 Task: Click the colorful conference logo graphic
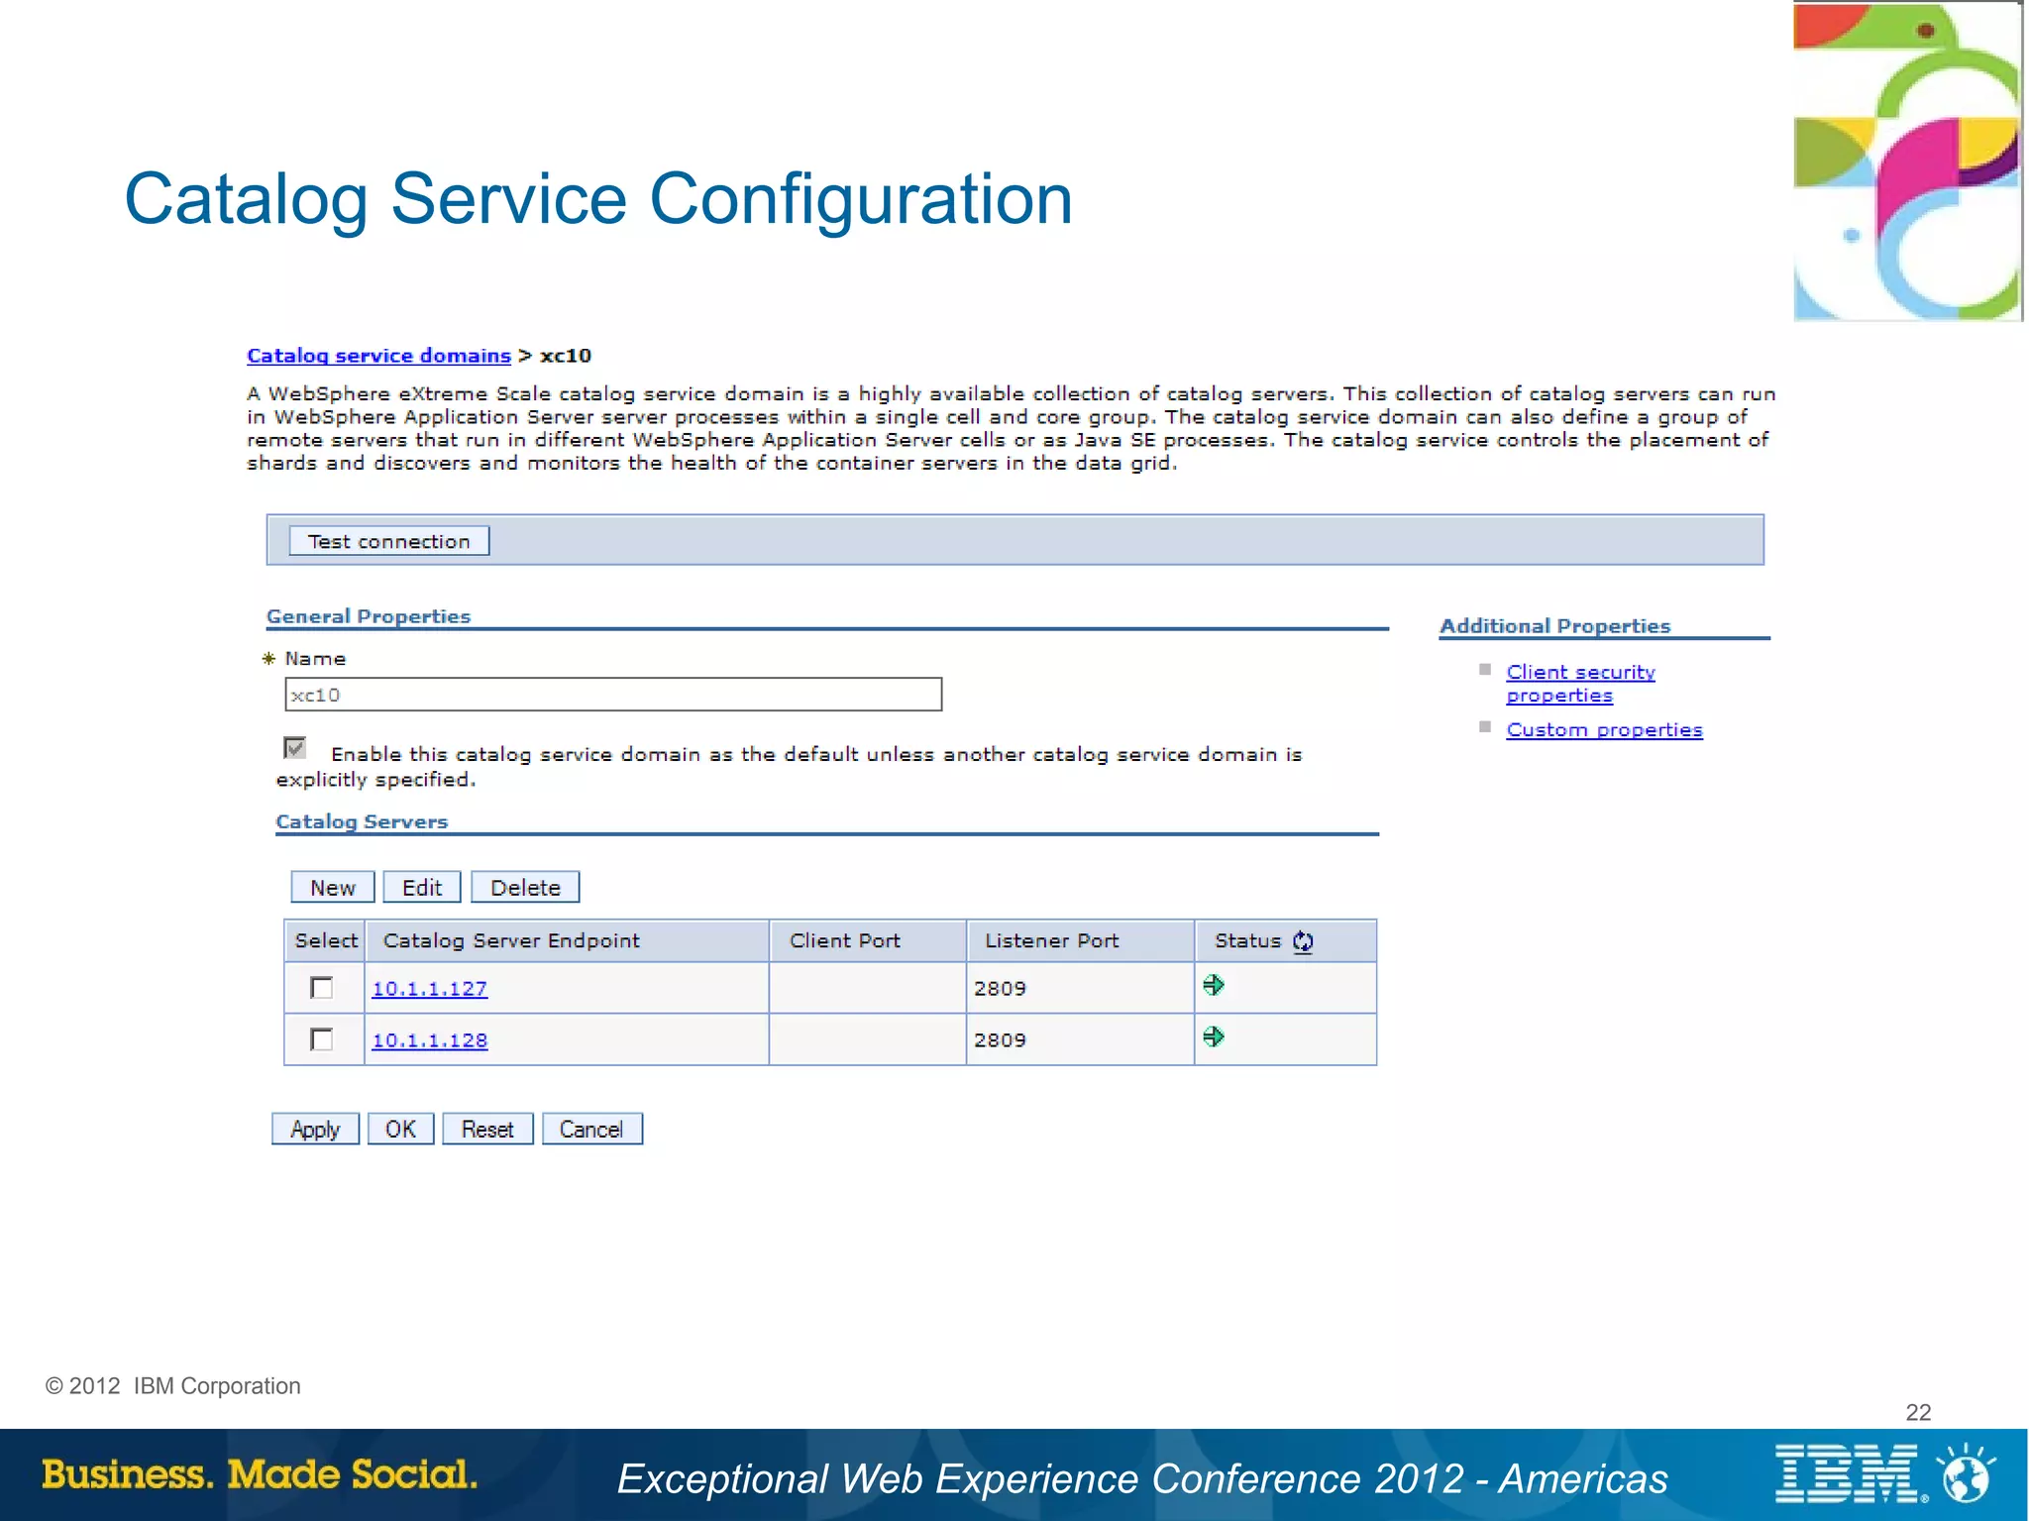point(1907,162)
